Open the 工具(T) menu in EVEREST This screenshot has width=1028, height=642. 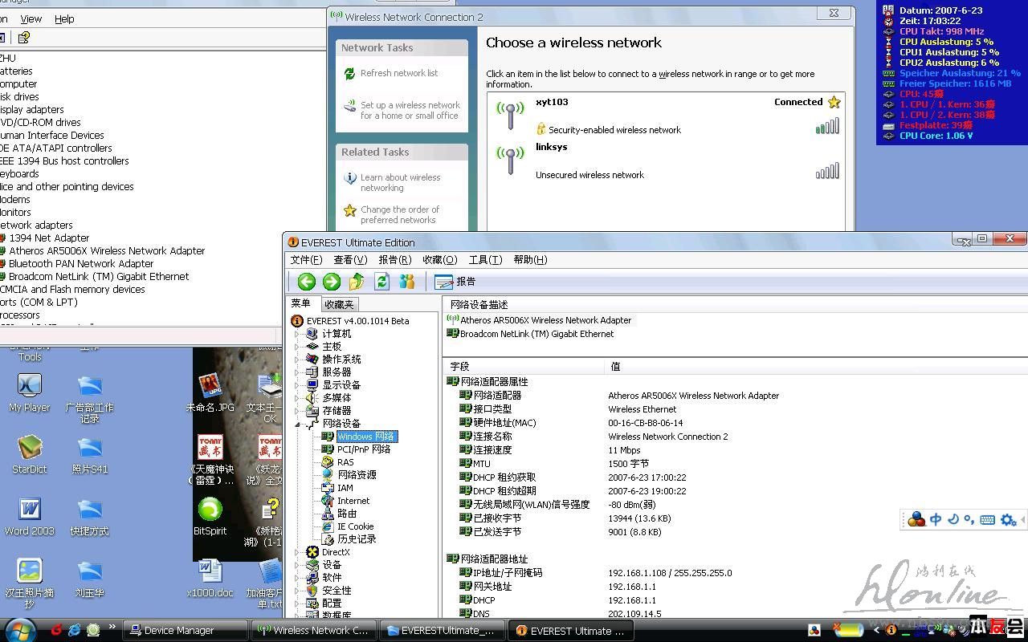[x=485, y=259]
